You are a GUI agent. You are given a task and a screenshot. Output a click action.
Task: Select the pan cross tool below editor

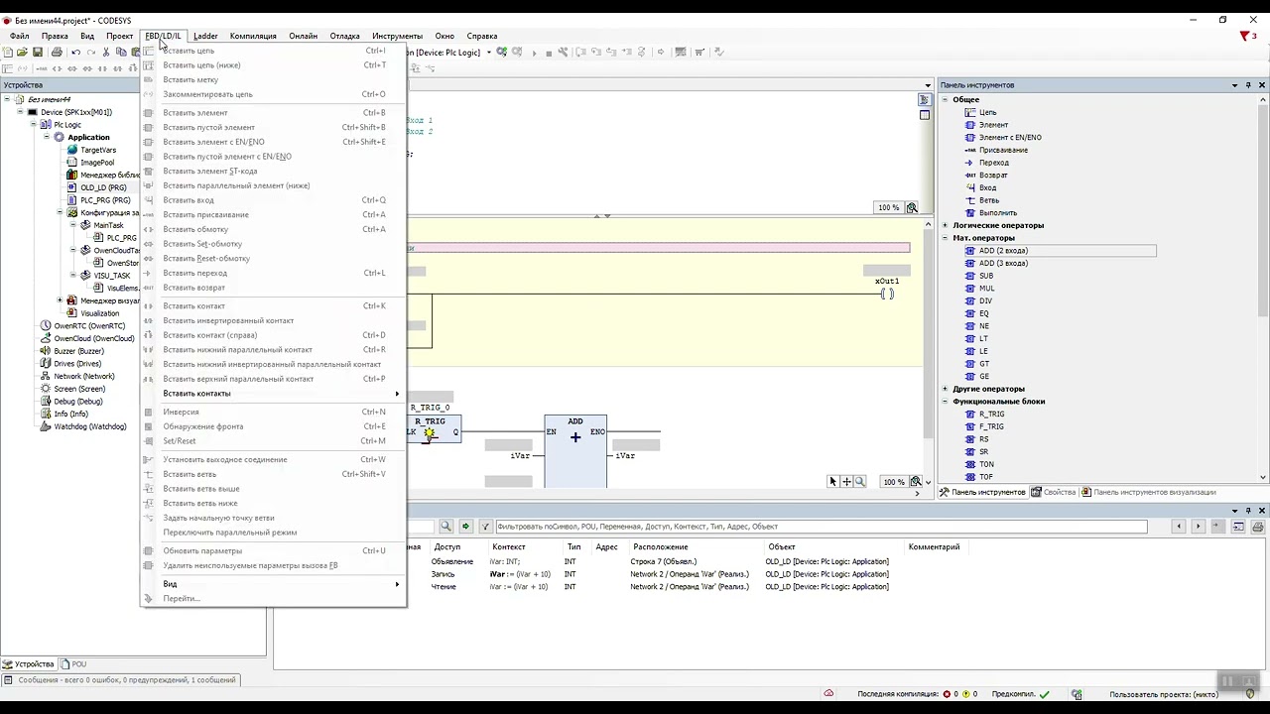coord(846,481)
